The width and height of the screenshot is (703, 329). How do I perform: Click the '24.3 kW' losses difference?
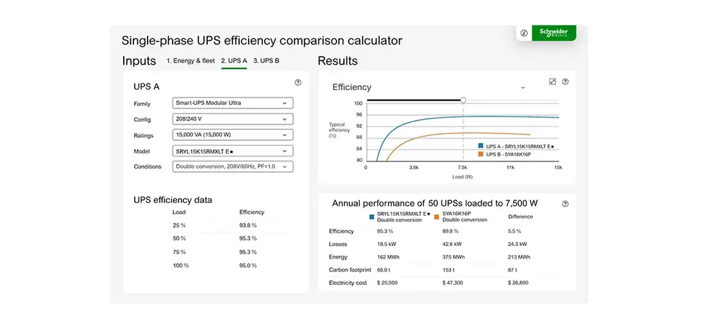[x=517, y=244]
